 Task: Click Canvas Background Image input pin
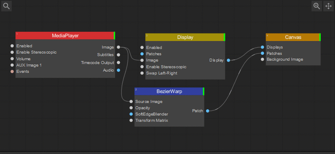click(263, 59)
